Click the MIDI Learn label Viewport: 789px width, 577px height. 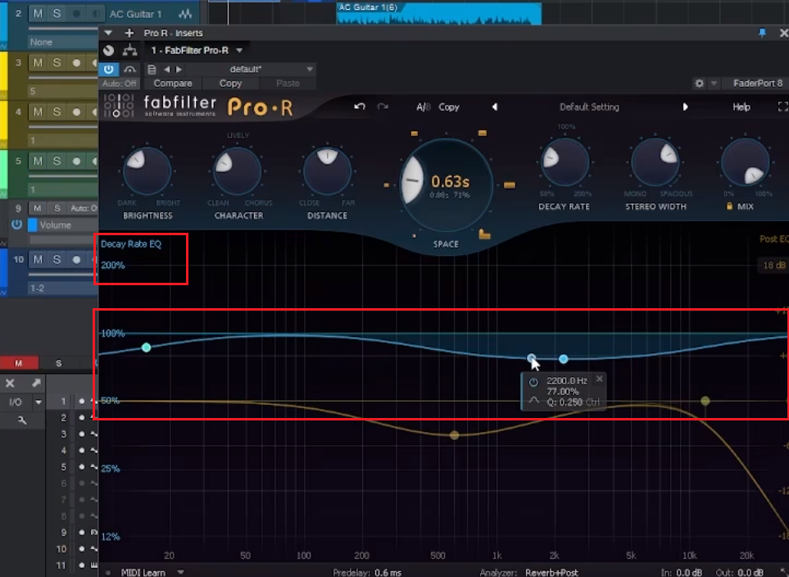pos(143,572)
